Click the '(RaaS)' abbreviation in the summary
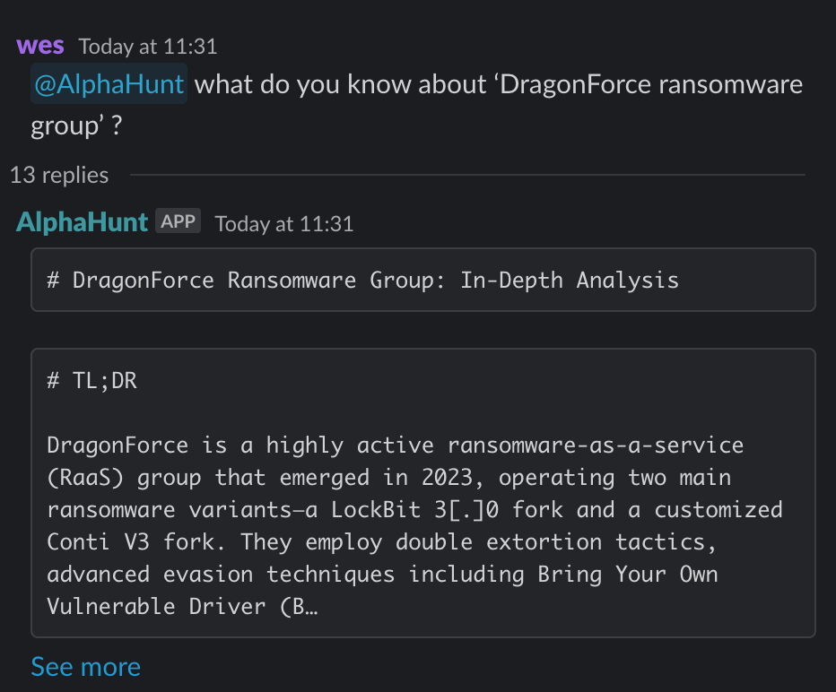The width and height of the screenshot is (836, 692). (85, 477)
